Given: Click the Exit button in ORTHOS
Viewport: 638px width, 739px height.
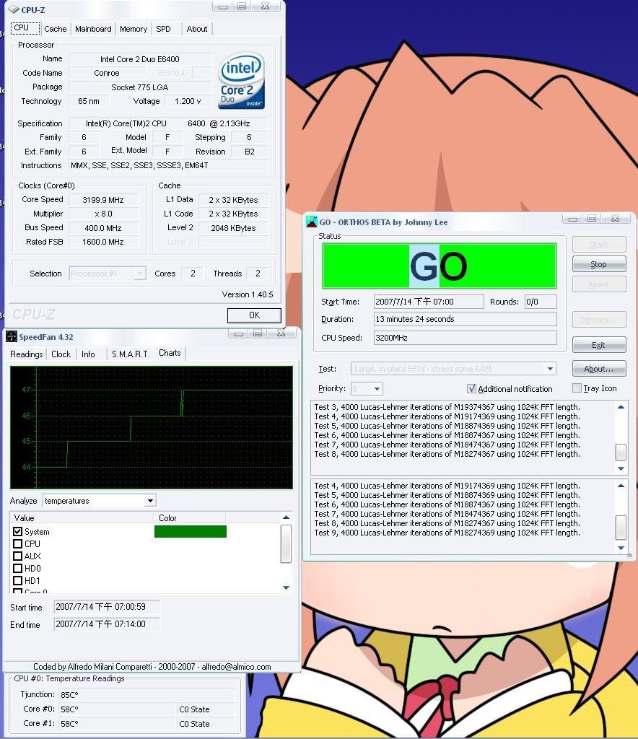Looking at the screenshot, I should pos(599,345).
